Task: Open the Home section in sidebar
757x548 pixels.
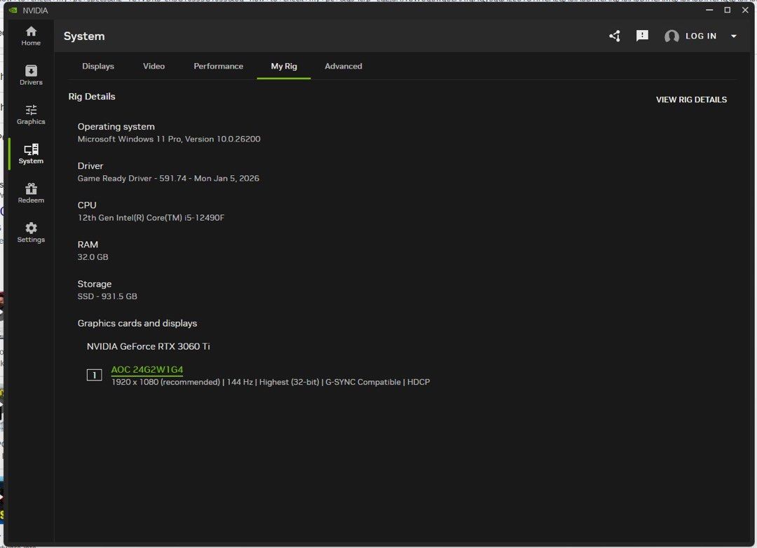Action: tap(31, 36)
